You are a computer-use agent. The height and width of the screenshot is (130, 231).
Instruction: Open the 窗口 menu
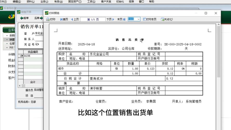point(141,2)
